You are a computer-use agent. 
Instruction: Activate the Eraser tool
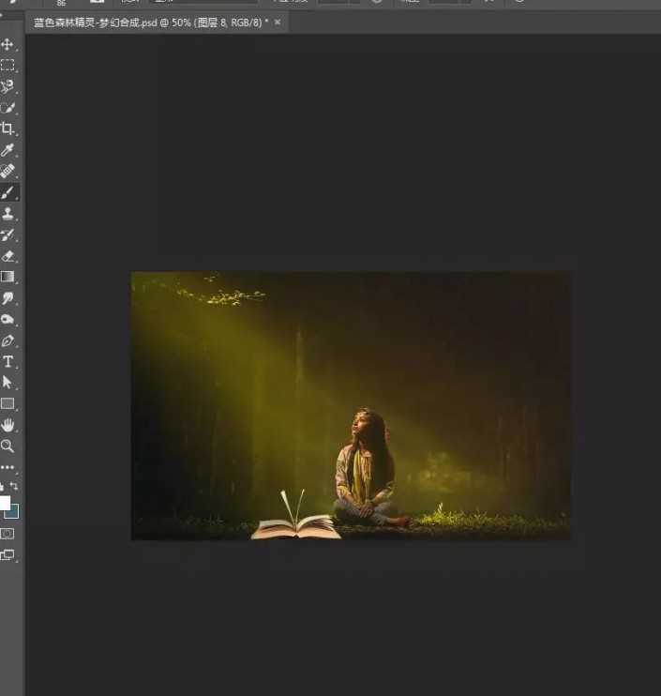(8, 255)
